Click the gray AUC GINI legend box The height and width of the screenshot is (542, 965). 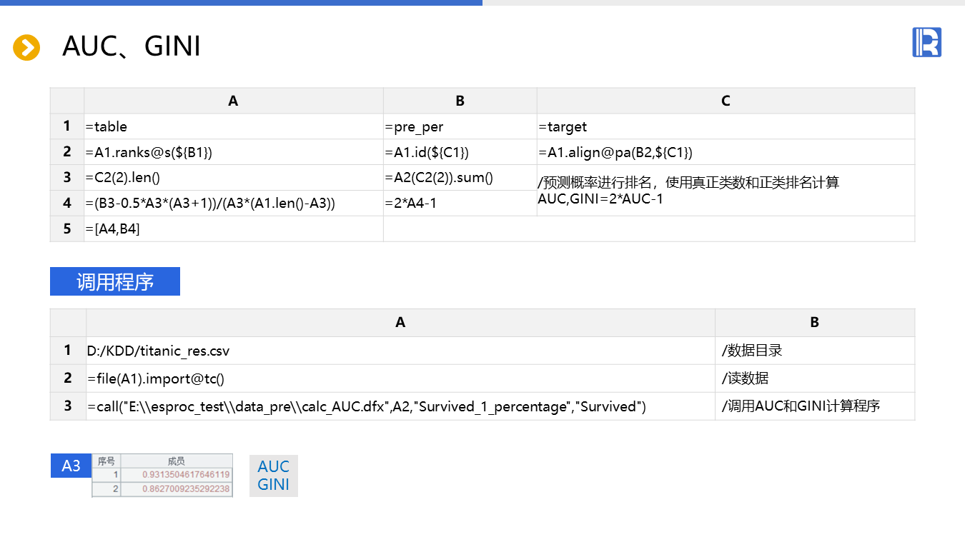pos(274,476)
